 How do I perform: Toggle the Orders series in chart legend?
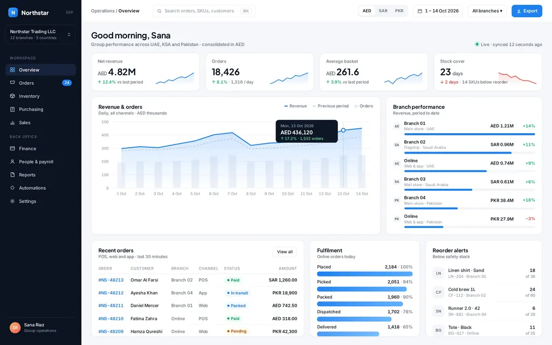[x=364, y=106]
